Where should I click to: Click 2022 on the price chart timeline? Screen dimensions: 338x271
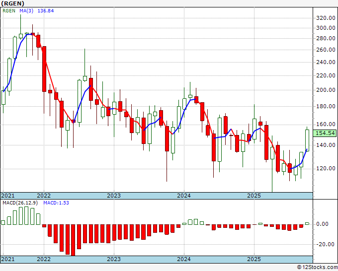(x=44, y=196)
